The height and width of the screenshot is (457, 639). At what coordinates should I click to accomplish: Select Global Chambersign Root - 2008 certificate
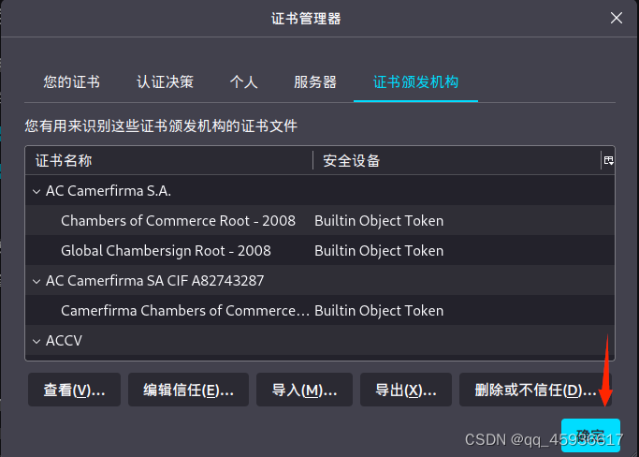[x=166, y=251]
